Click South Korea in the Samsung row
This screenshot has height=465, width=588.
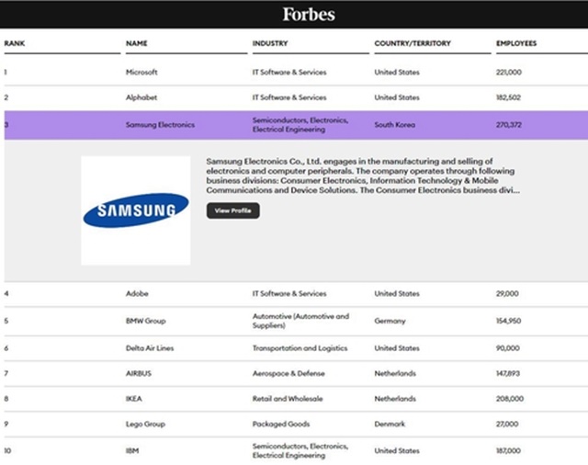[x=394, y=125]
